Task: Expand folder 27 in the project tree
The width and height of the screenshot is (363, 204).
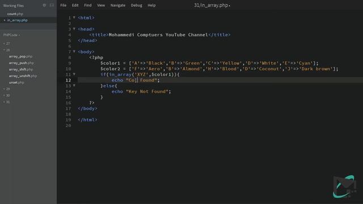Action: pyautogui.click(x=7, y=44)
